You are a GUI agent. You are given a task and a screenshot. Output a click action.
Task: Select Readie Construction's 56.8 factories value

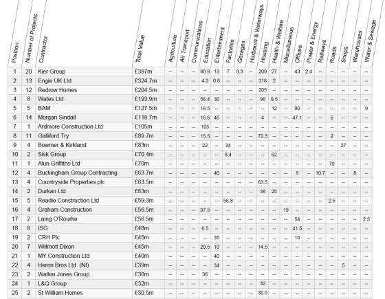point(228,201)
